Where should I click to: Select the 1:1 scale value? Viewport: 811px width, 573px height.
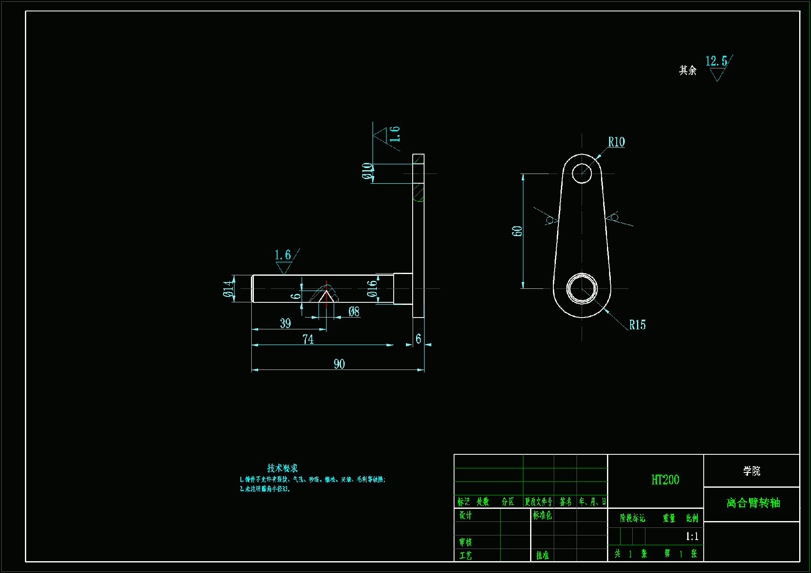692,536
